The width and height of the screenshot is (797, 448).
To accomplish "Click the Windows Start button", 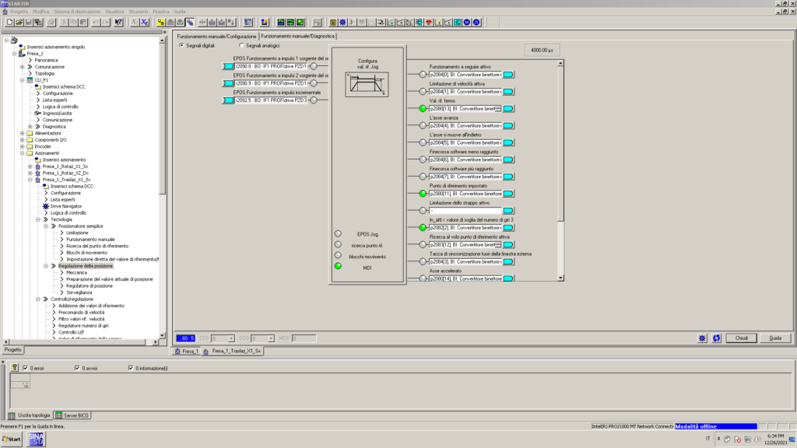I will coord(12,439).
